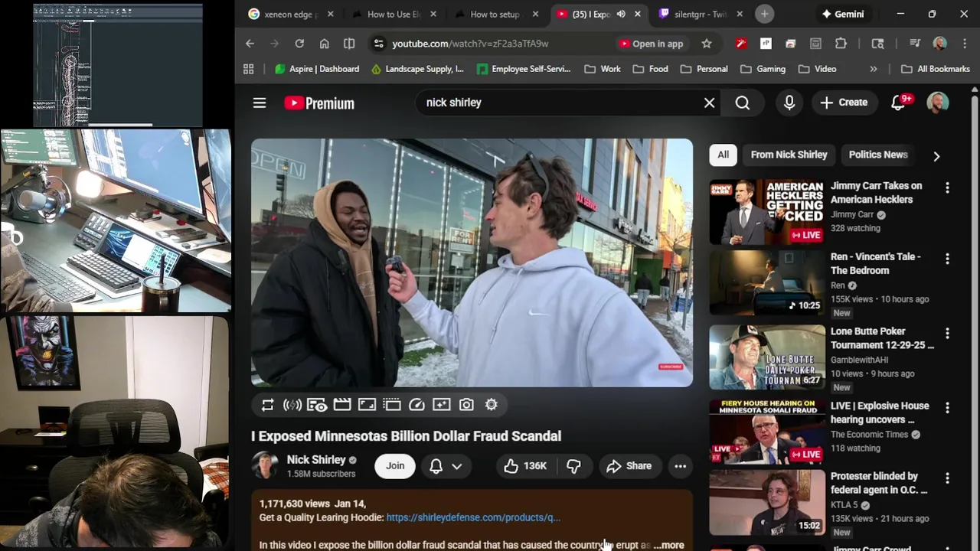Viewport: 980px width, 551px height.
Task: Reload the YouTube page
Action: click(x=299, y=44)
